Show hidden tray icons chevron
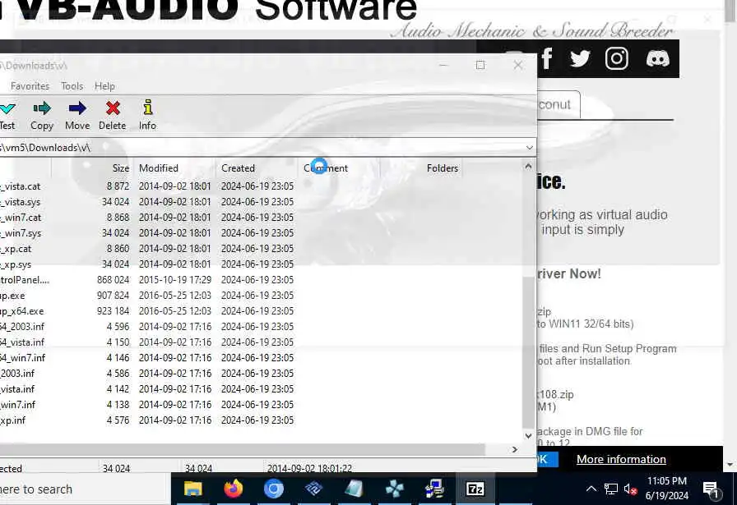This screenshot has height=505, width=737. pos(591,489)
